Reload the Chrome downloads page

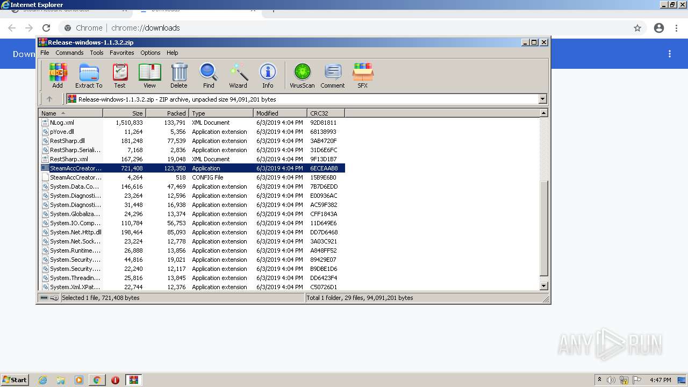pyautogui.click(x=46, y=28)
